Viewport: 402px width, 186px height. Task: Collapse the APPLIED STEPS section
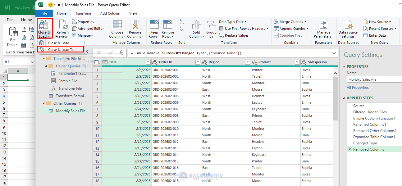pos(344,98)
